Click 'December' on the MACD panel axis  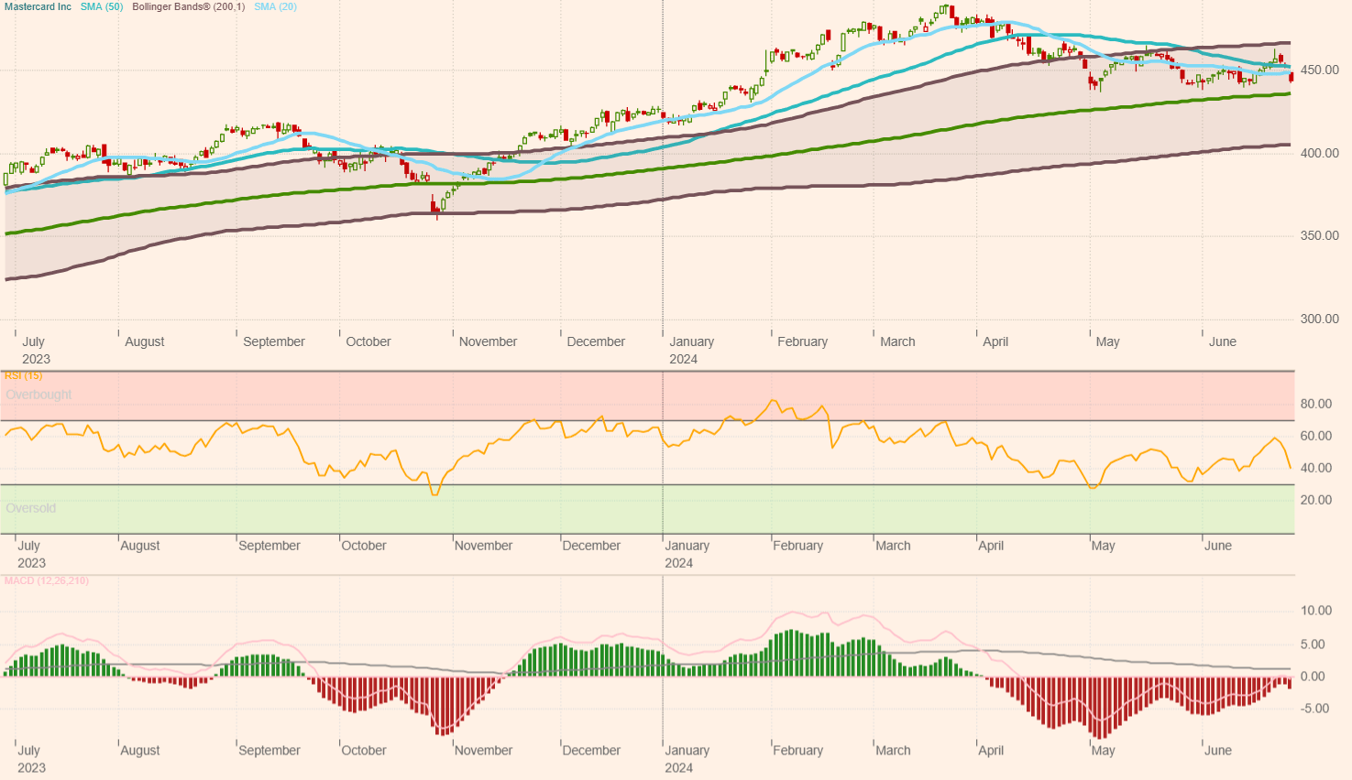tap(591, 751)
